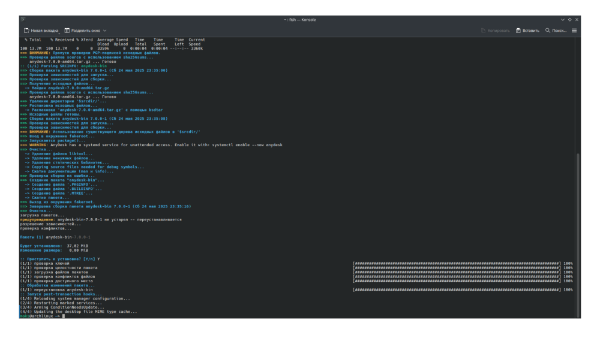The image size is (600, 341).
Task: Click '(1/1) проверка конфликтов файлов' line
Action: (x=58, y=277)
